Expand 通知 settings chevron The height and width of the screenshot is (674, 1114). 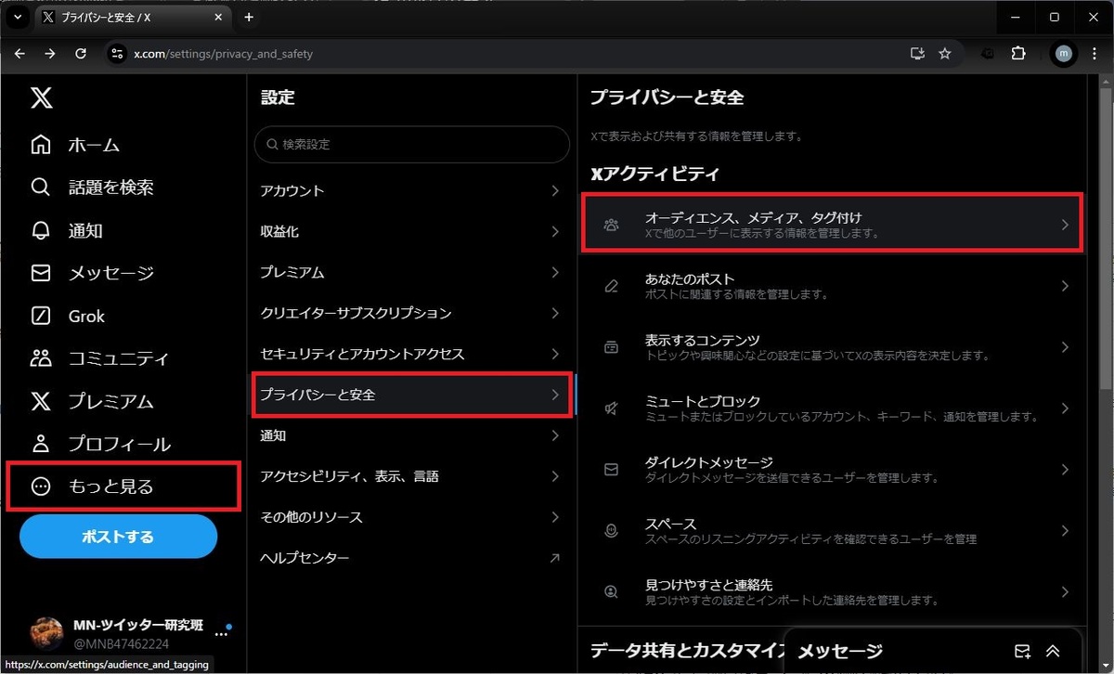point(555,435)
